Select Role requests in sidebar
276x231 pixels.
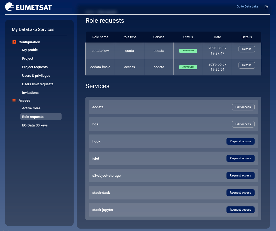(41, 117)
